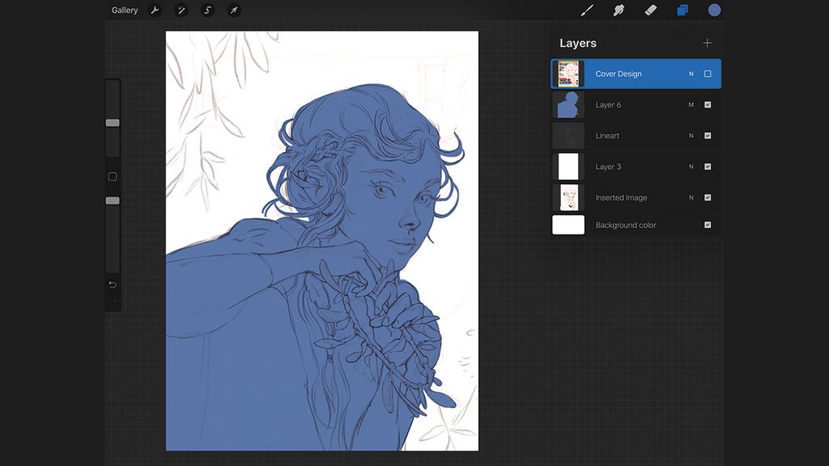Open the Layers panel icon

click(680, 11)
